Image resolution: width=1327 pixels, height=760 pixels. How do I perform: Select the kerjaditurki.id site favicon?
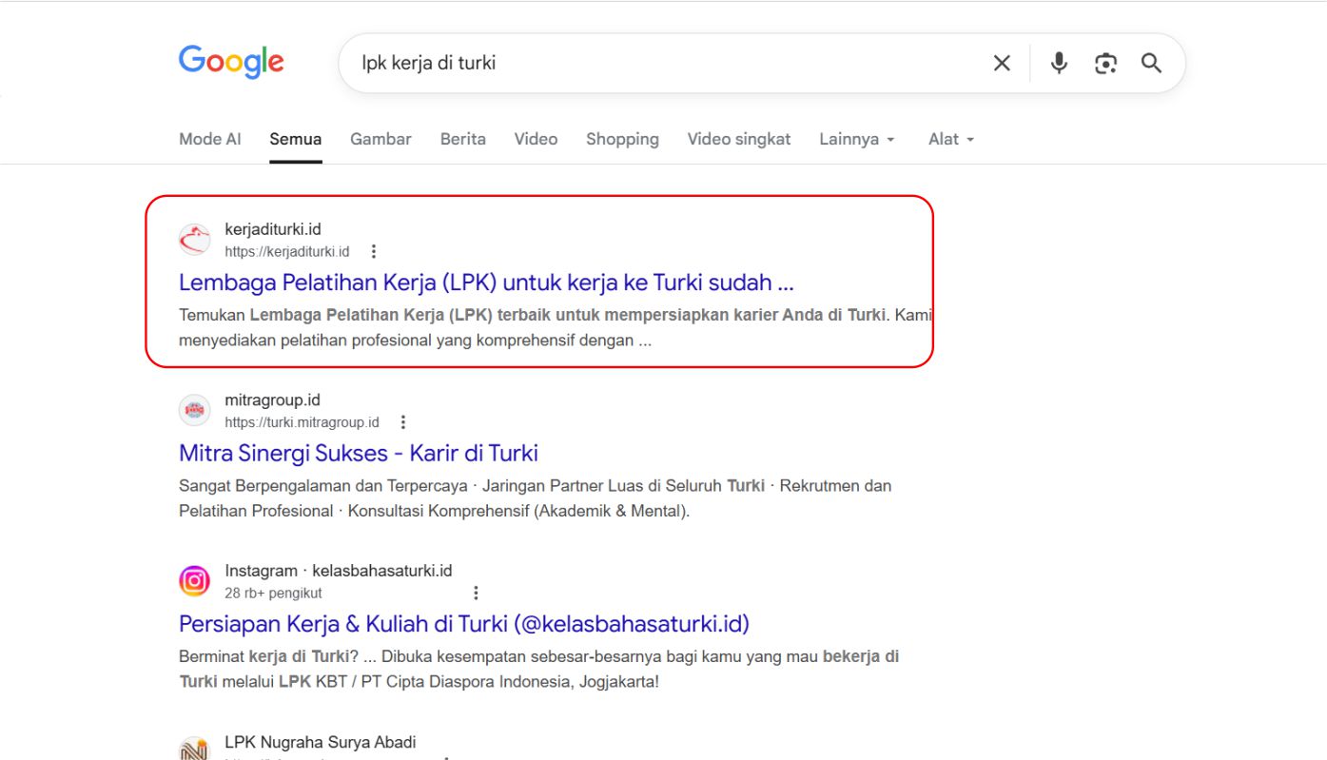(194, 240)
